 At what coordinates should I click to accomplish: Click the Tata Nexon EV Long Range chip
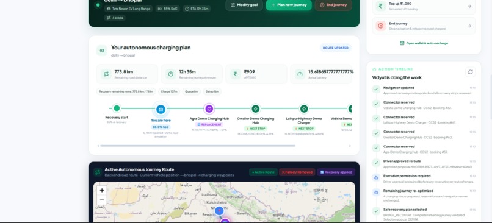tap(129, 9)
